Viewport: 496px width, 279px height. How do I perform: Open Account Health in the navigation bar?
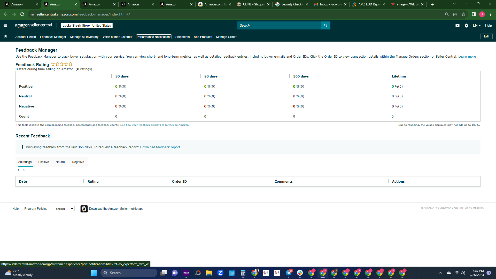(x=26, y=37)
